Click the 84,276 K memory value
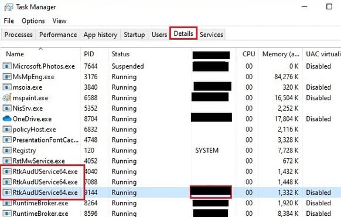The width and height of the screenshot is (341, 217). [287, 77]
